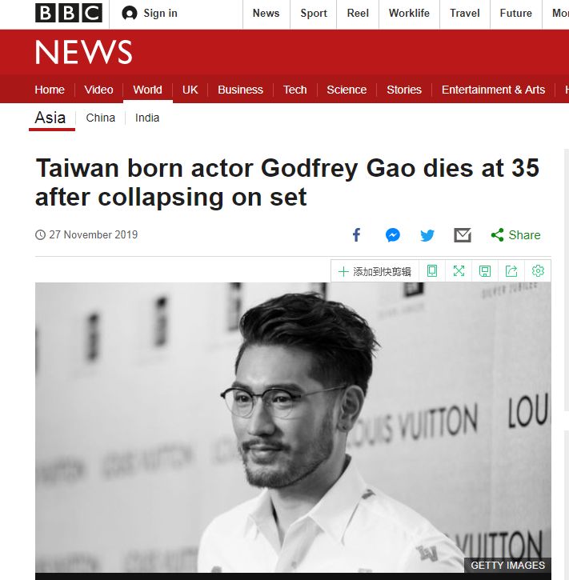Open Entertainment & Arts section
Screen dimensions: 569x580
coord(493,90)
